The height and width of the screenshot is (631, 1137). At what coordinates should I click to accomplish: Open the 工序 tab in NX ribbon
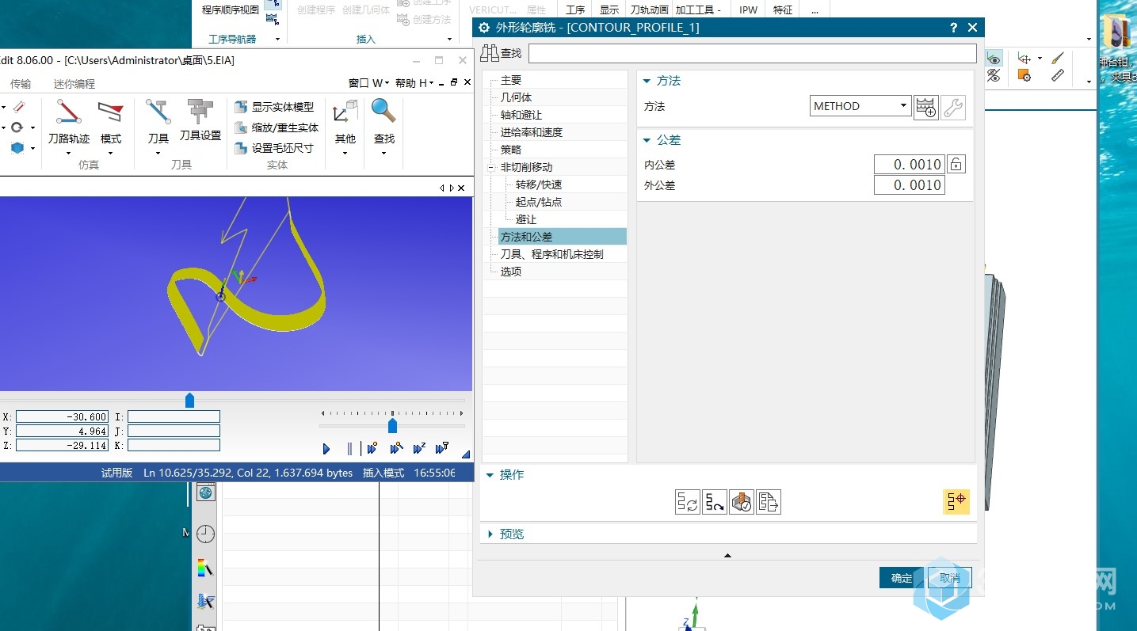click(x=575, y=10)
